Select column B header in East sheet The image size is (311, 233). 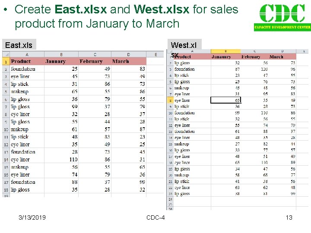(x=61, y=54)
